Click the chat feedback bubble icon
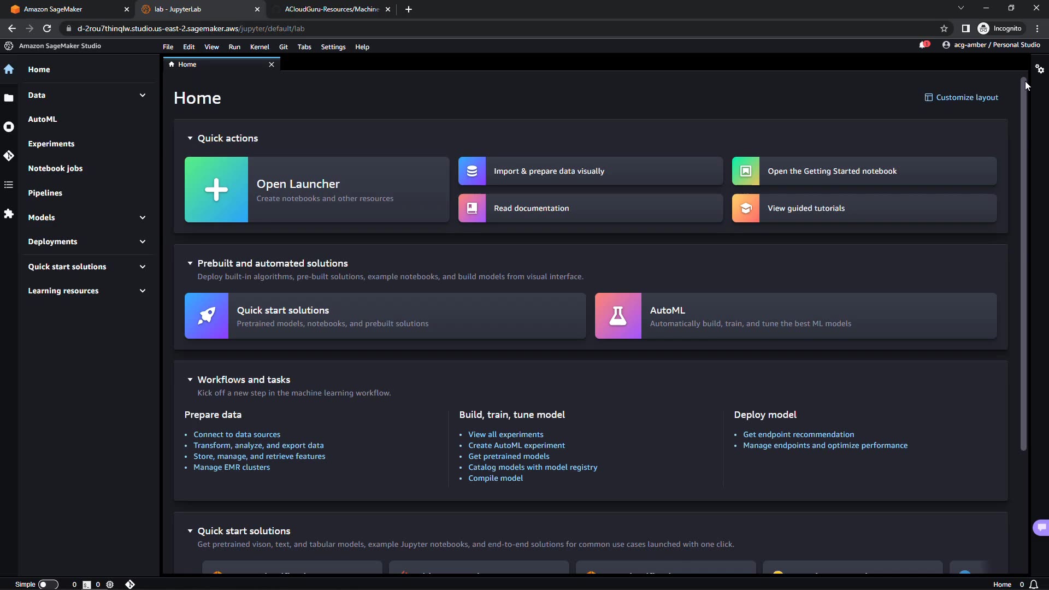Viewport: 1049px width, 590px height. tap(1041, 527)
